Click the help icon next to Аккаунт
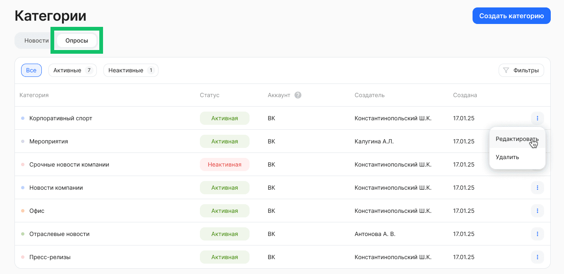This screenshot has height=274, width=564. pos(298,95)
